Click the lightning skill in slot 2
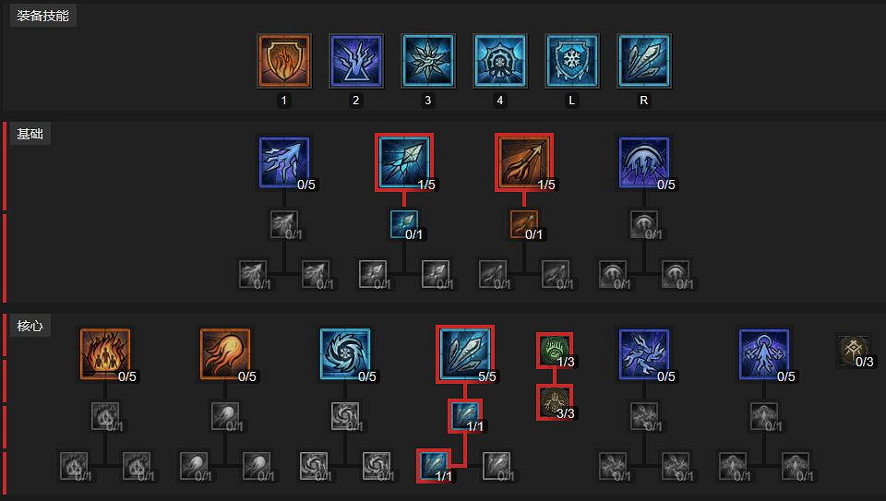Screen dimensions: 886x501 pos(356,61)
